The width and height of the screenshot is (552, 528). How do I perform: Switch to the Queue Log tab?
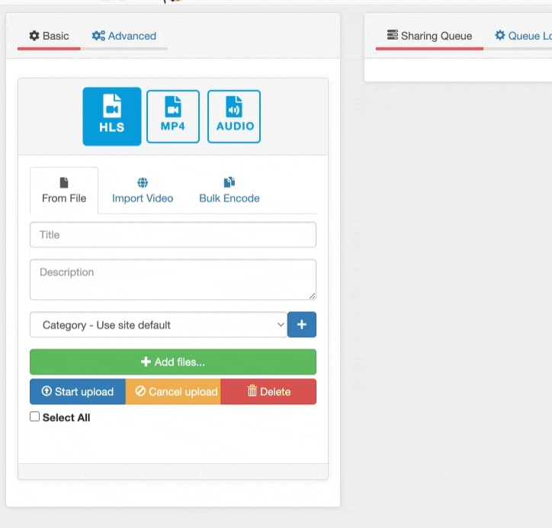pyautogui.click(x=523, y=36)
